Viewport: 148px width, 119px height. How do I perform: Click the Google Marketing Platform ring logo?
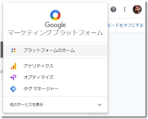point(55,15)
